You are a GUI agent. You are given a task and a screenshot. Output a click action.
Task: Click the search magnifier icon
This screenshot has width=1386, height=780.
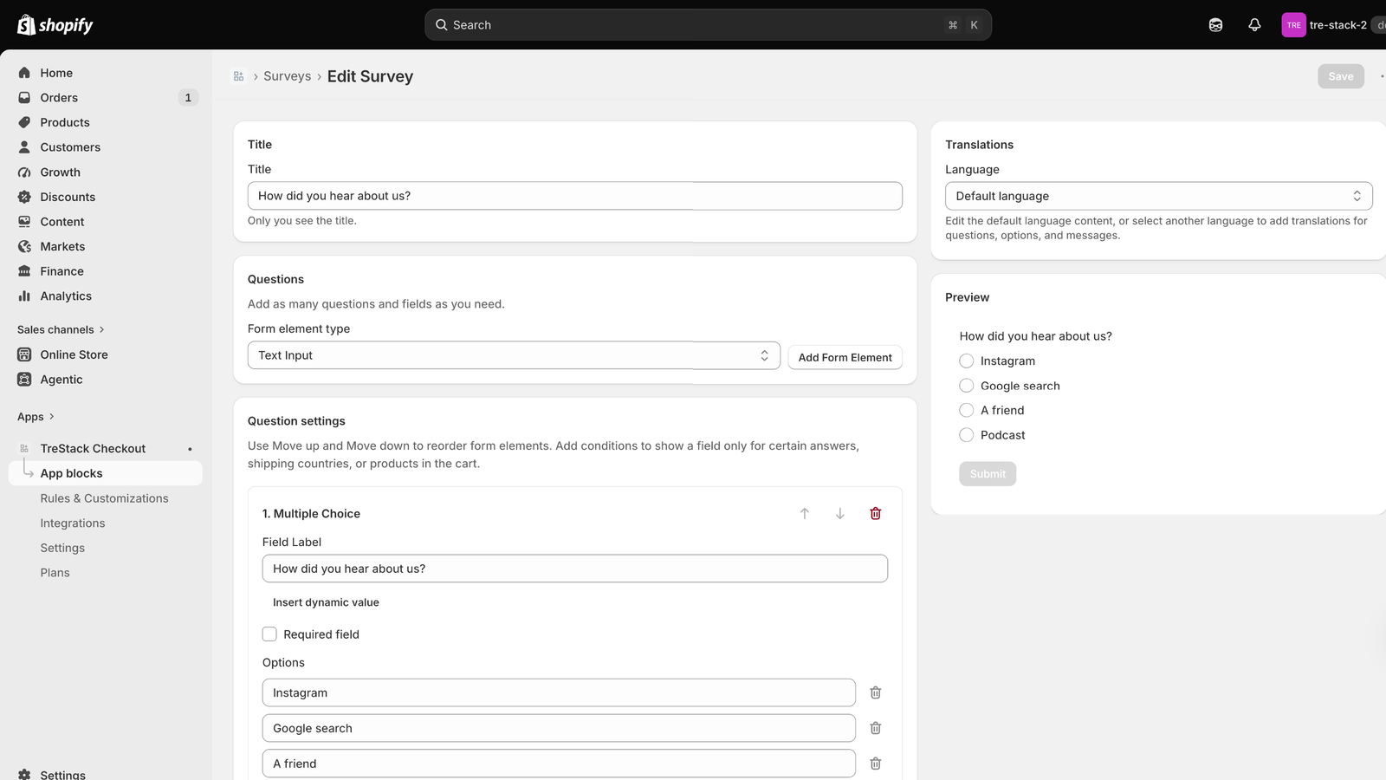441,25
